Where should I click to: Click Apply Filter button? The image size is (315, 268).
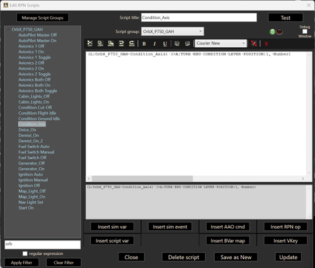21,262
